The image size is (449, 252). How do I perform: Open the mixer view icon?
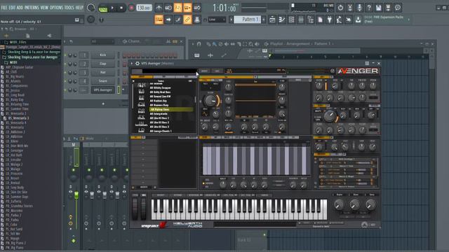point(301,20)
